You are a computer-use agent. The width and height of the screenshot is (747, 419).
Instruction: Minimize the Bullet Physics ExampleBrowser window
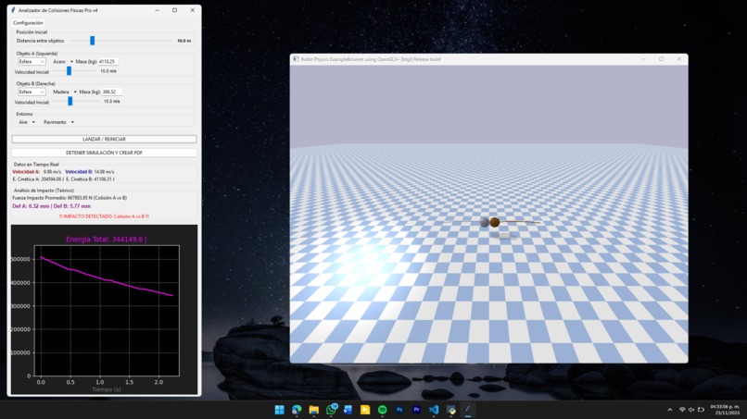[x=643, y=59]
